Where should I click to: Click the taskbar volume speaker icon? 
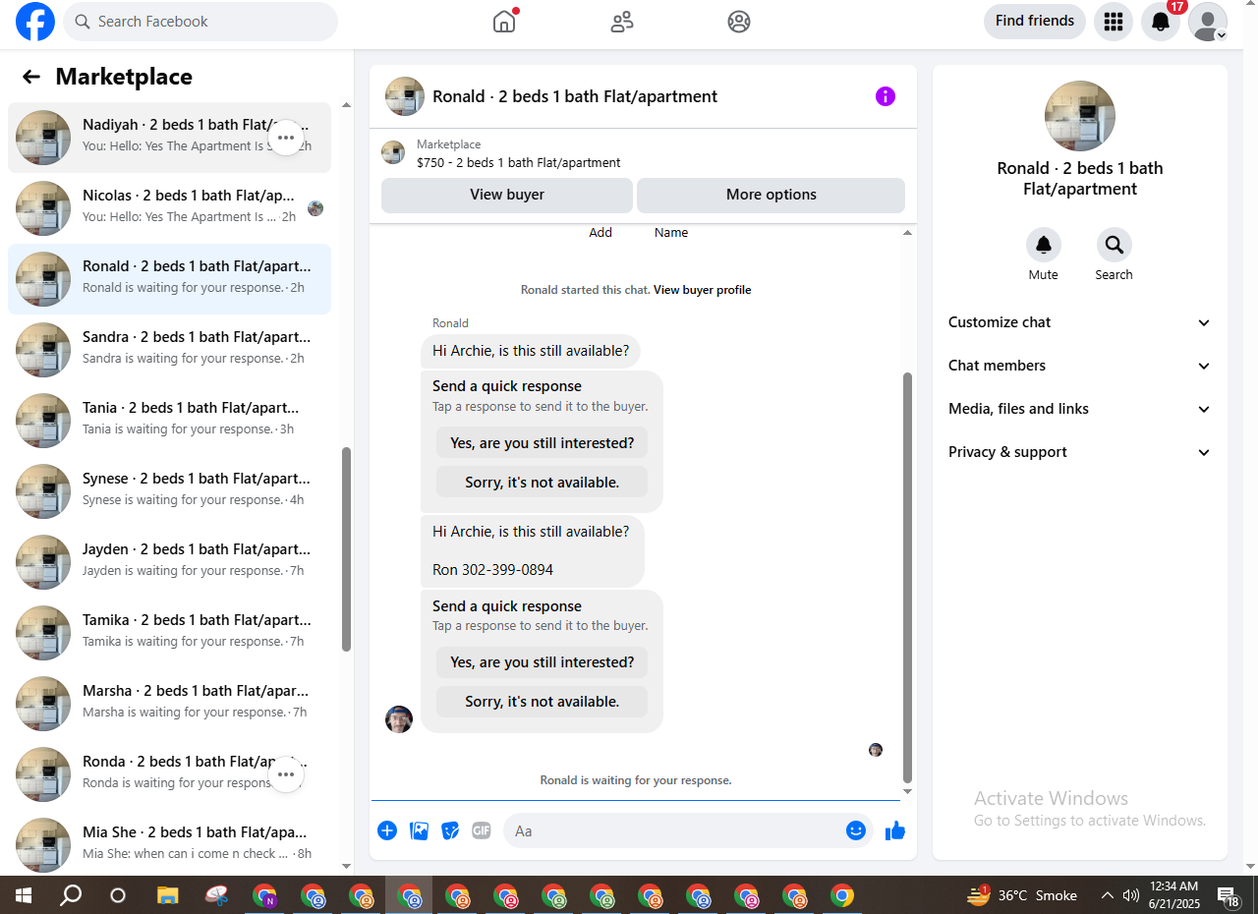1131,896
